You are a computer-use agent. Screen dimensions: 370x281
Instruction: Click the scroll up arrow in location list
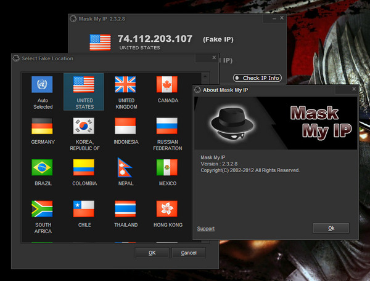click(205, 76)
